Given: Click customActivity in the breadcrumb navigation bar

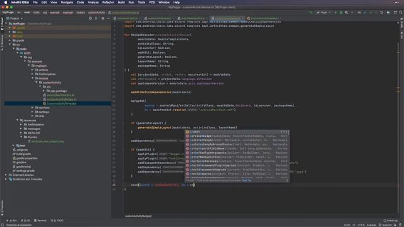Looking at the screenshot, I should pyautogui.click(x=97, y=13).
